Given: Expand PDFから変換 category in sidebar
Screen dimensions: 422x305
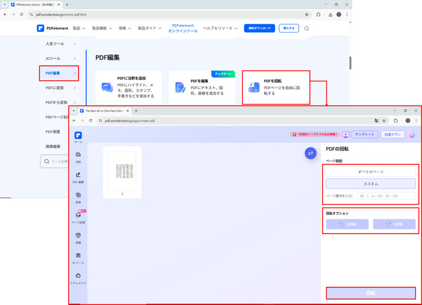Looking at the screenshot, I should [60, 102].
